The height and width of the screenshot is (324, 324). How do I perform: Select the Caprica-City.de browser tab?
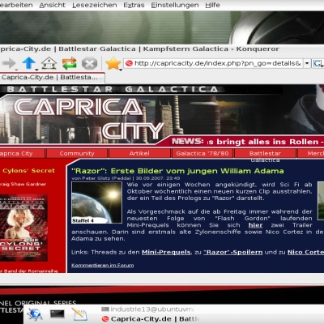pyautogui.click(x=52, y=78)
